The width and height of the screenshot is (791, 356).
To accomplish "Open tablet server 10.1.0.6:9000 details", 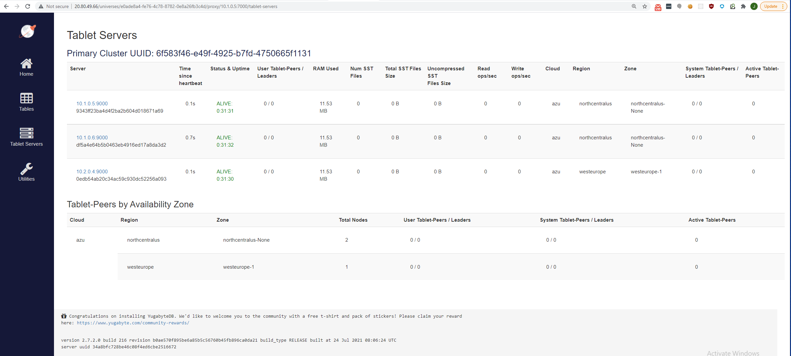I will (92, 137).
